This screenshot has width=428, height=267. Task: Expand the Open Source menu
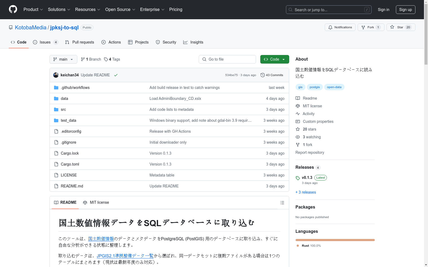pyautogui.click(x=120, y=9)
